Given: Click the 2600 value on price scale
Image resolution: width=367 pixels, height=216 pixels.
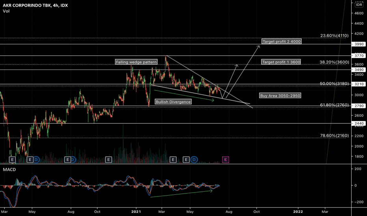Looking at the screenshot, I should [x=359, y=115].
